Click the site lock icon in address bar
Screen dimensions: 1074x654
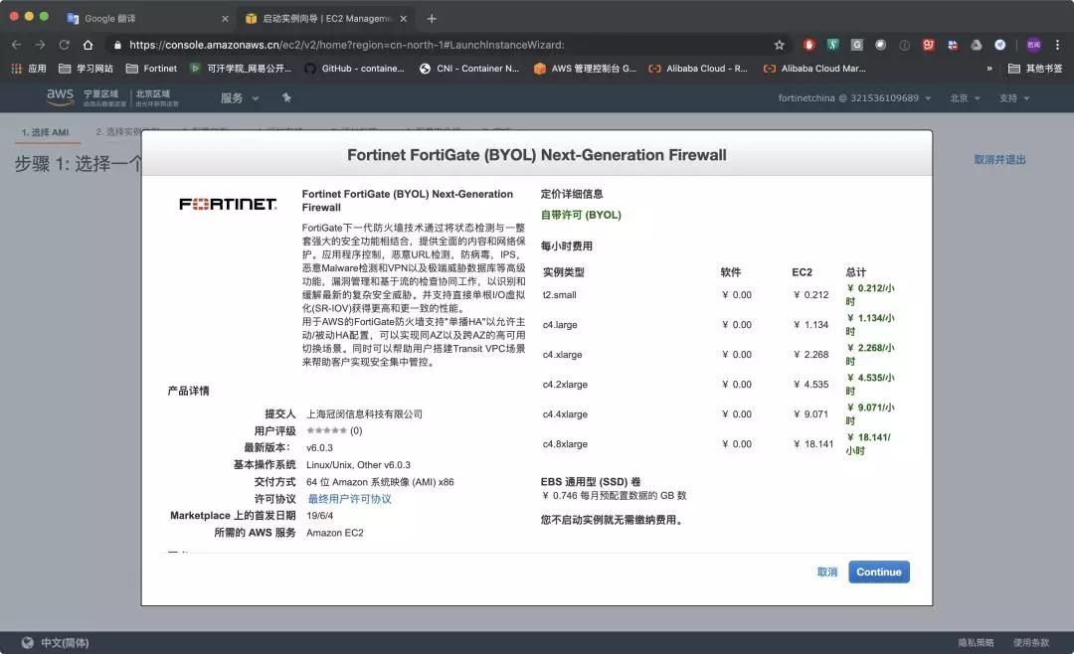click(x=117, y=45)
